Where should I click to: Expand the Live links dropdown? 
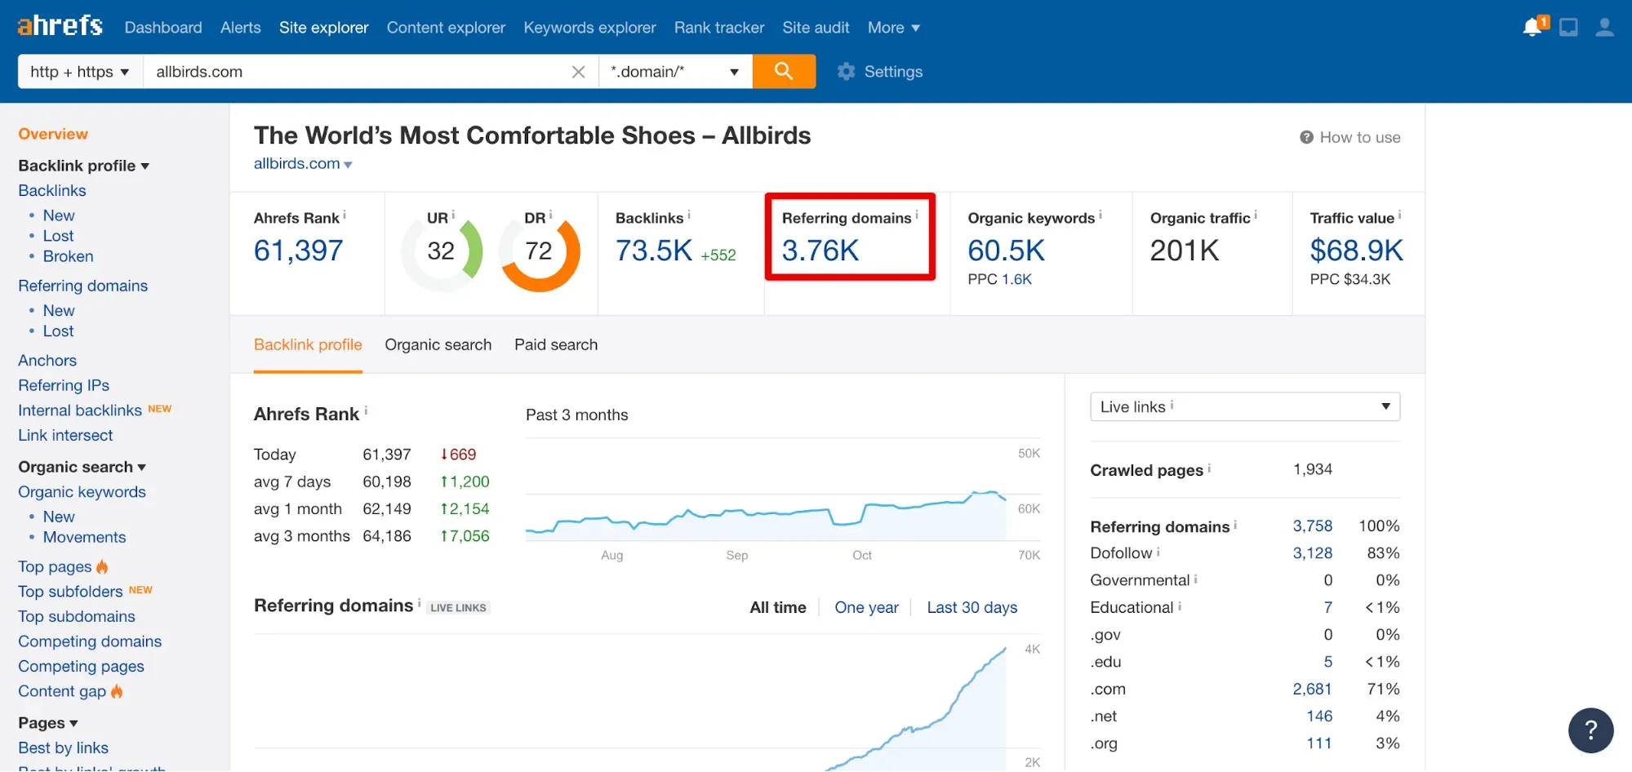point(1244,406)
